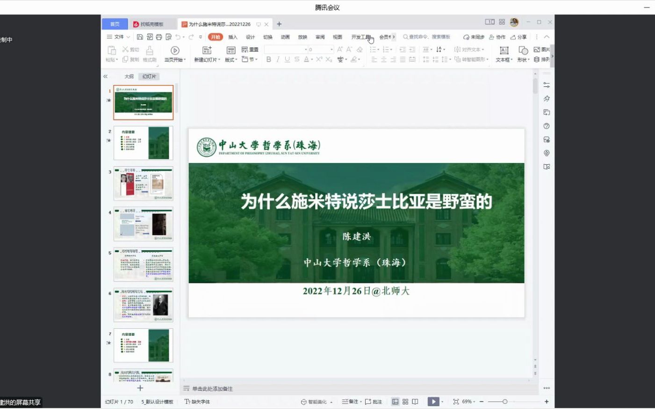Screen dimensions: 655x409
Task: Toggle Italic formatting
Action: coord(278,59)
